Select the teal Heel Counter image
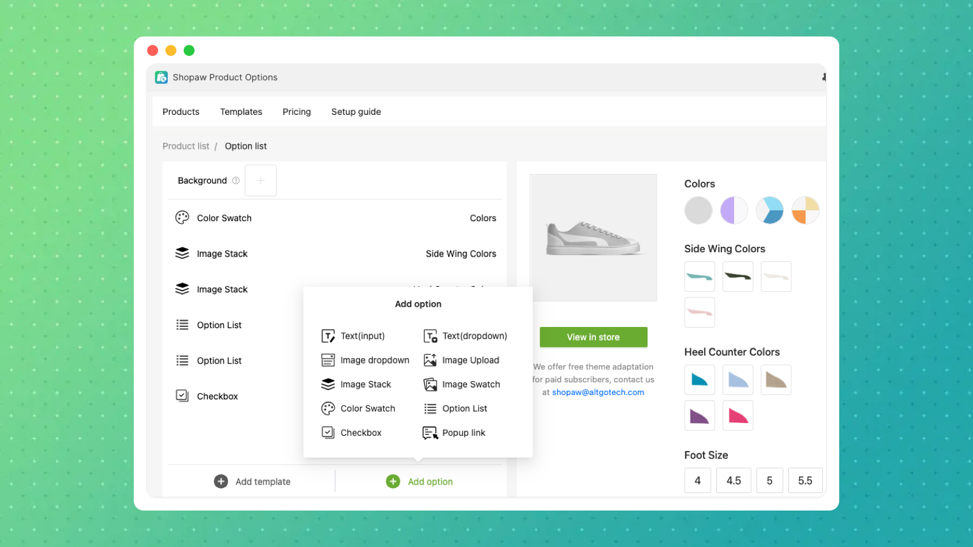The width and height of the screenshot is (973, 547). [699, 380]
